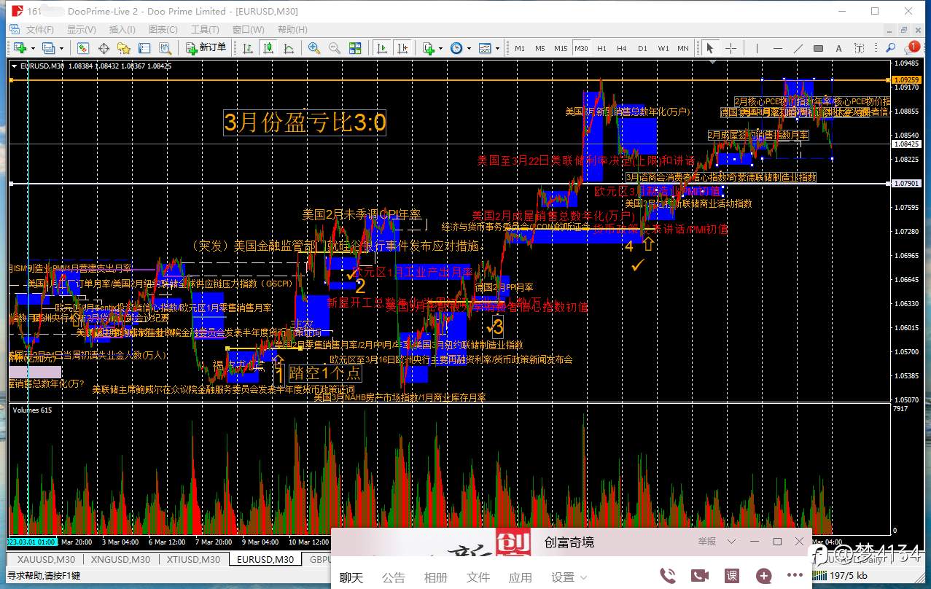The height and width of the screenshot is (589, 931).
Task: Switch to the XAUUSD,M30 chart tab
Action: pos(47,559)
